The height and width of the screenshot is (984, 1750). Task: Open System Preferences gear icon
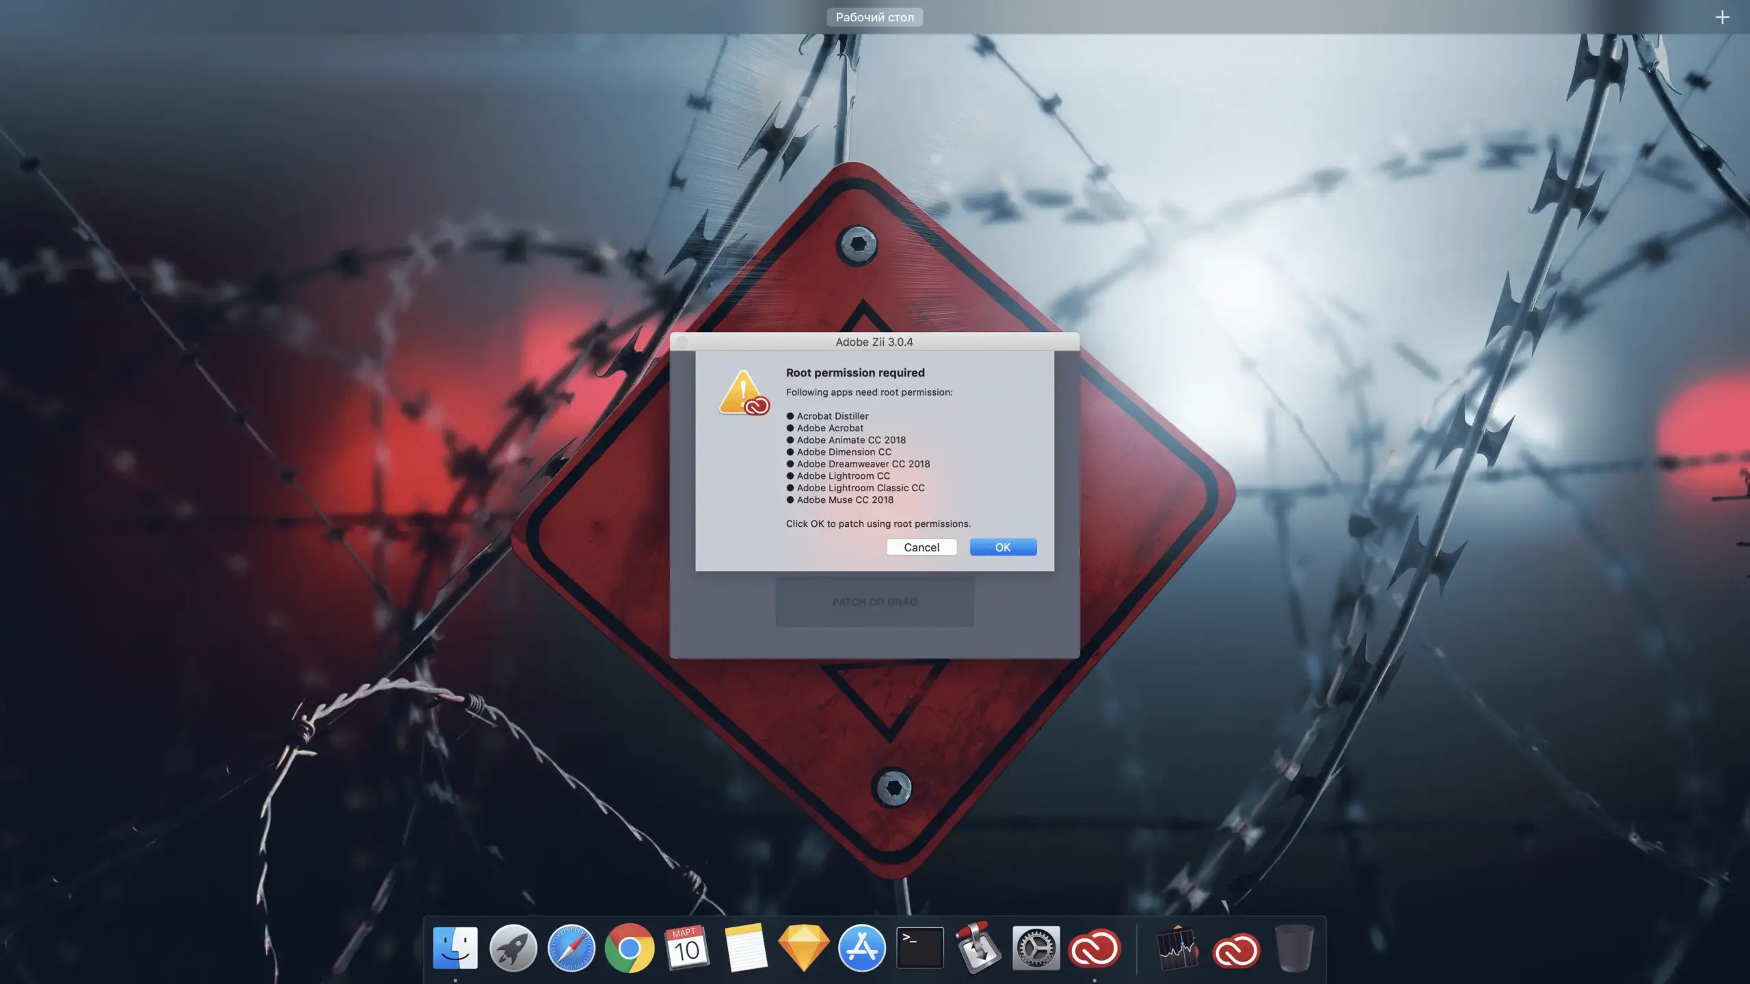[x=1036, y=948]
